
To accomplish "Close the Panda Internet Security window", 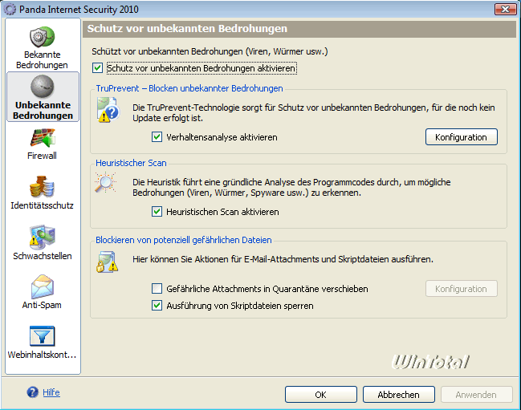I will click(x=505, y=9).
